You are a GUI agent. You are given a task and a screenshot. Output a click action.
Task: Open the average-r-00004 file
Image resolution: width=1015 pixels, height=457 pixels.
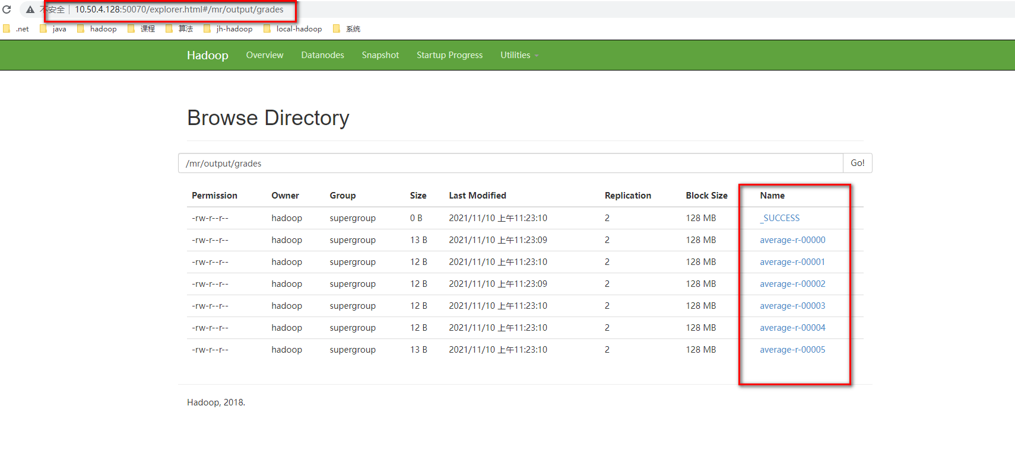coord(792,328)
